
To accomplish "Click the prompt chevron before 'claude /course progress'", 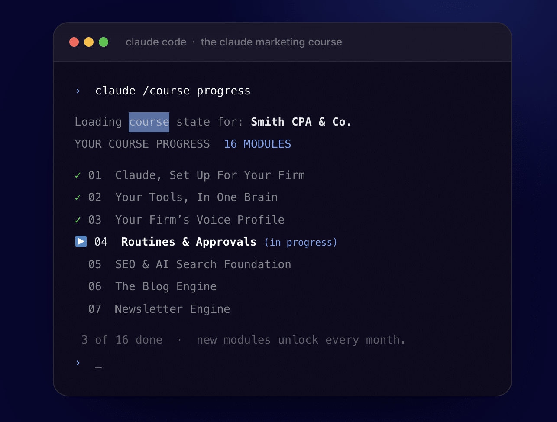I will pyautogui.click(x=78, y=91).
